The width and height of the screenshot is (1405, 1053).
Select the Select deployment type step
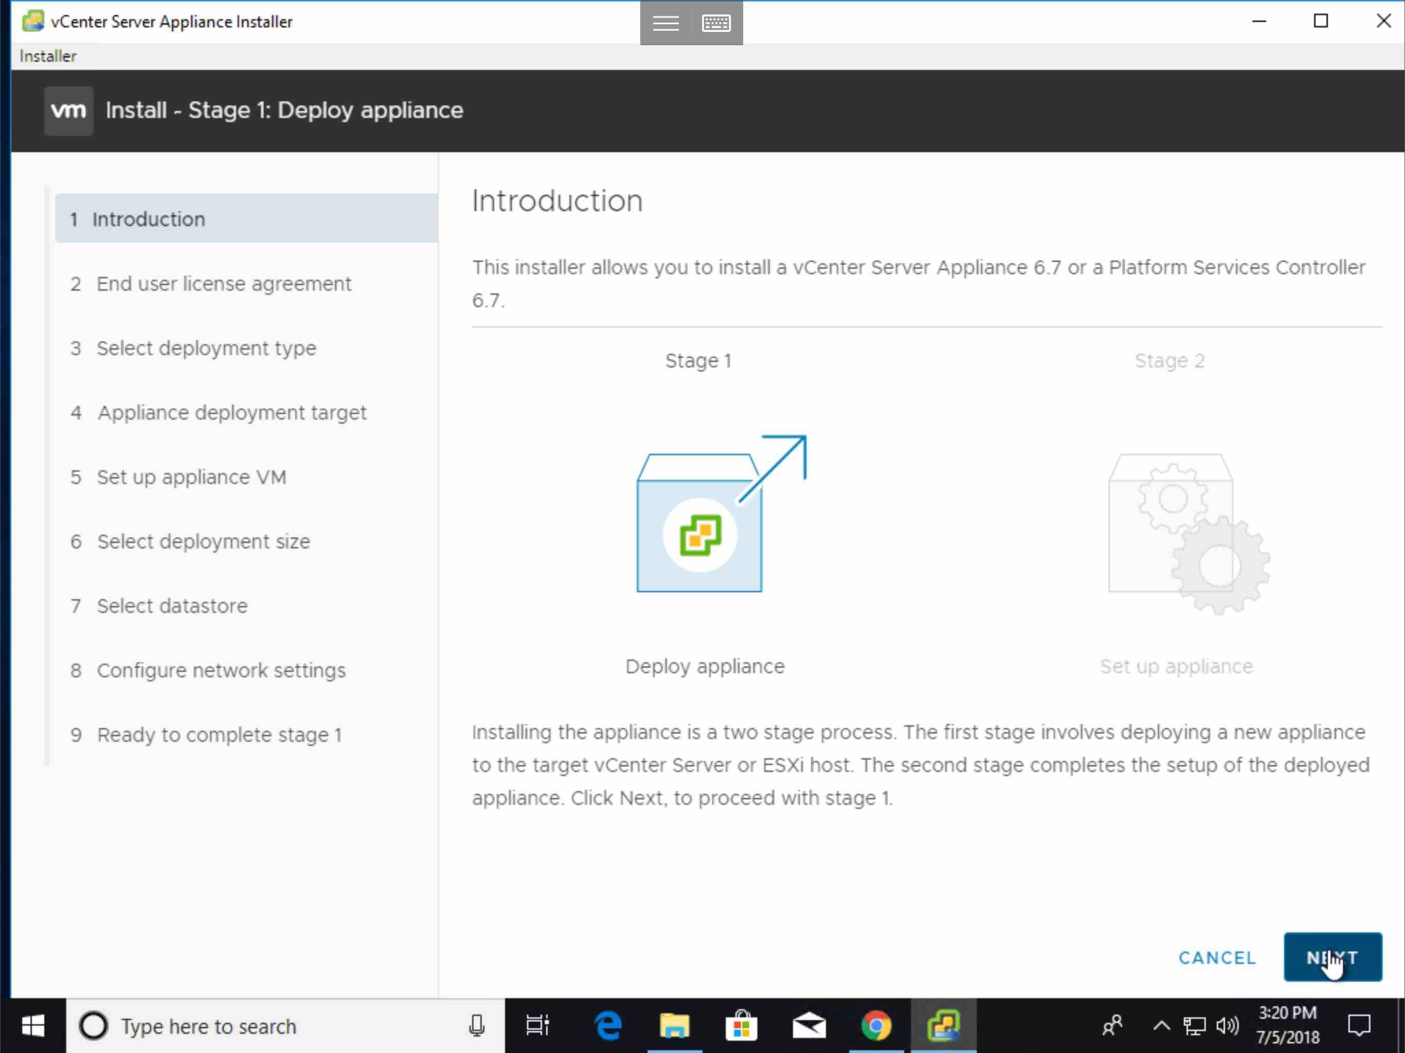pos(193,348)
